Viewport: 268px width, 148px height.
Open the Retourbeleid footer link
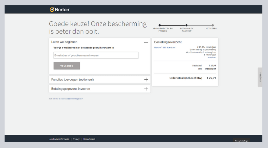[89, 139]
